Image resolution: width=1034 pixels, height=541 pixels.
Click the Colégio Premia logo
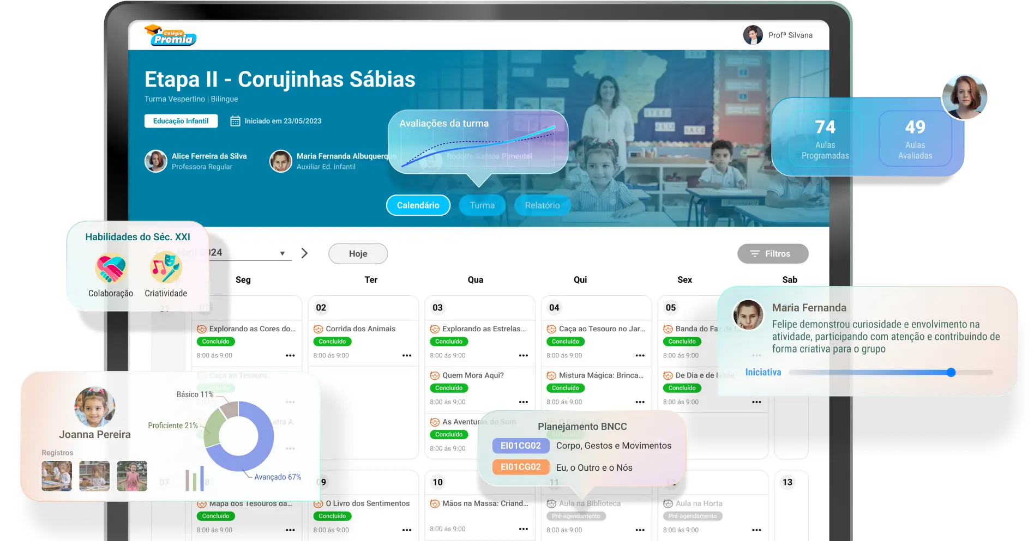(170, 35)
